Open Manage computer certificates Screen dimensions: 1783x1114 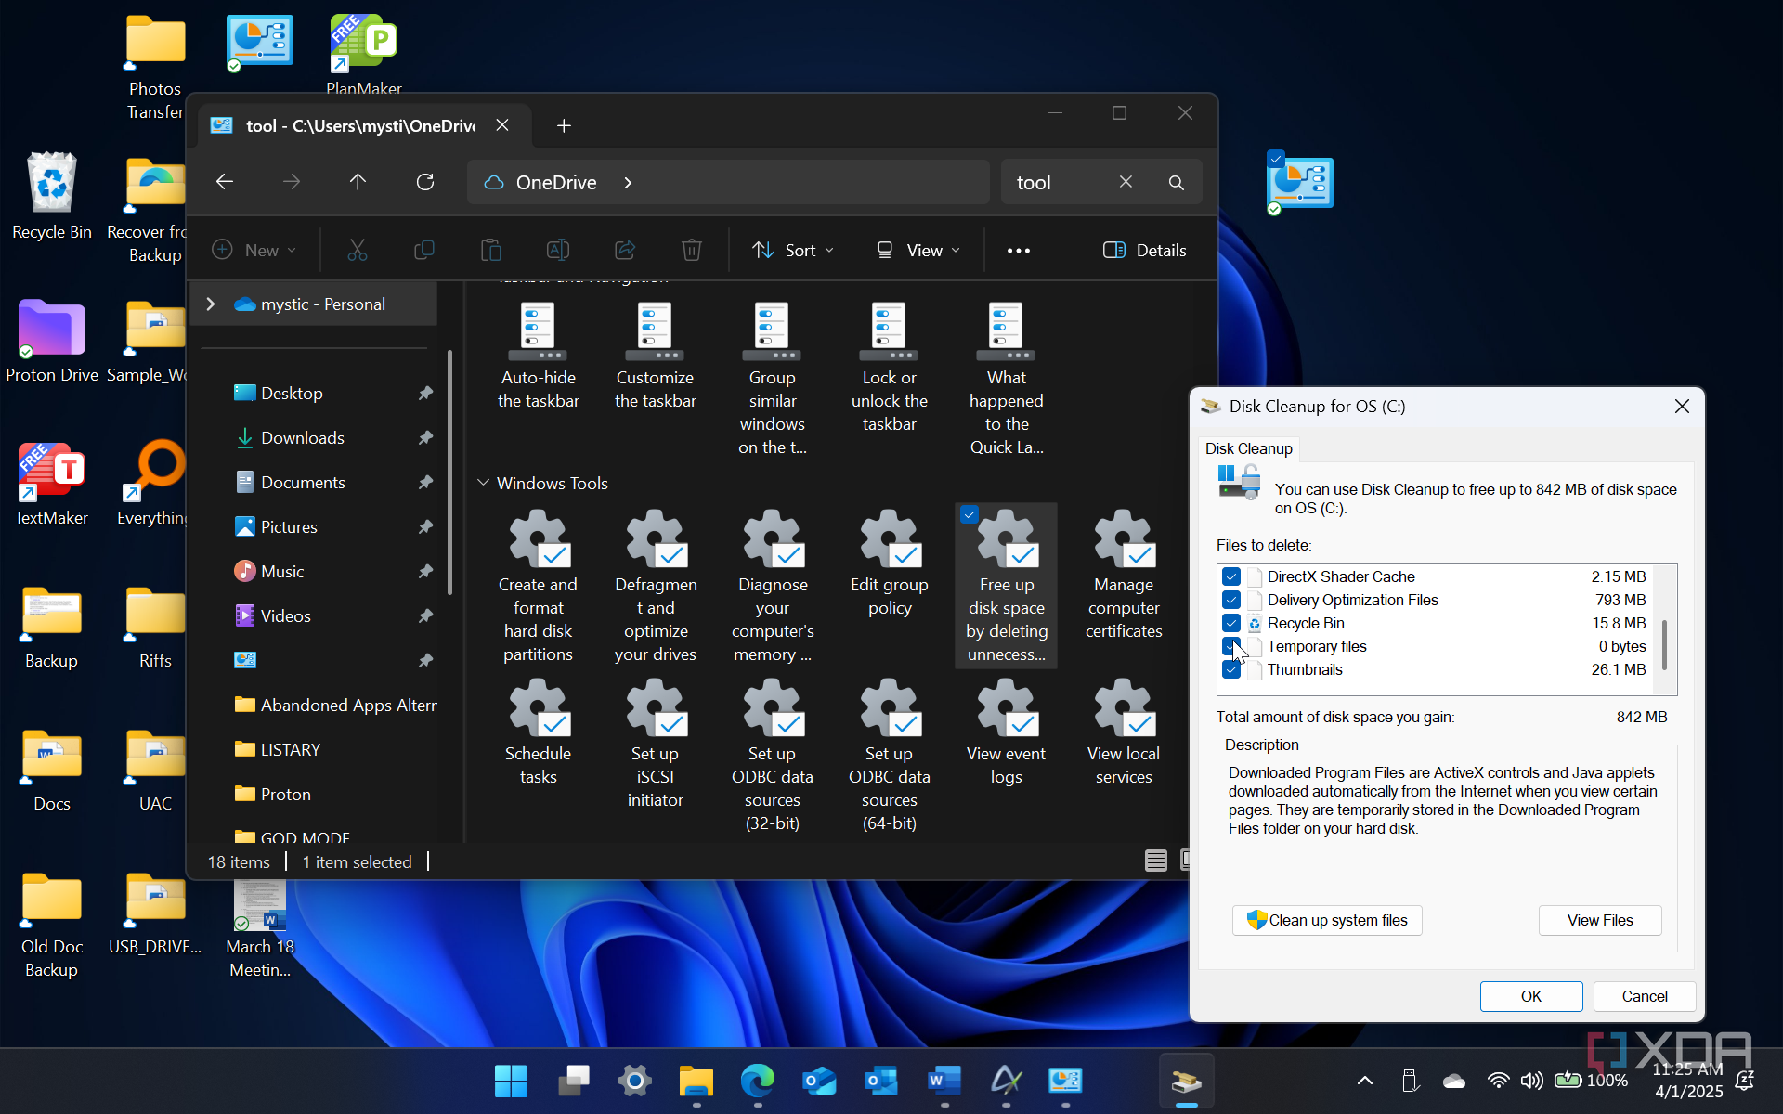(x=1124, y=576)
